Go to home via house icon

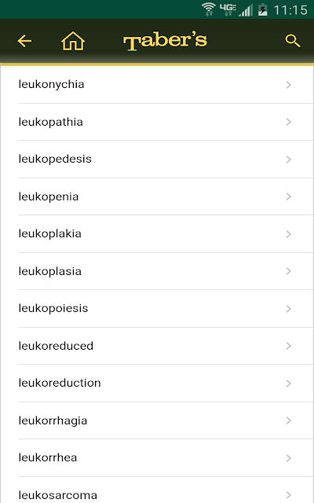73,41
